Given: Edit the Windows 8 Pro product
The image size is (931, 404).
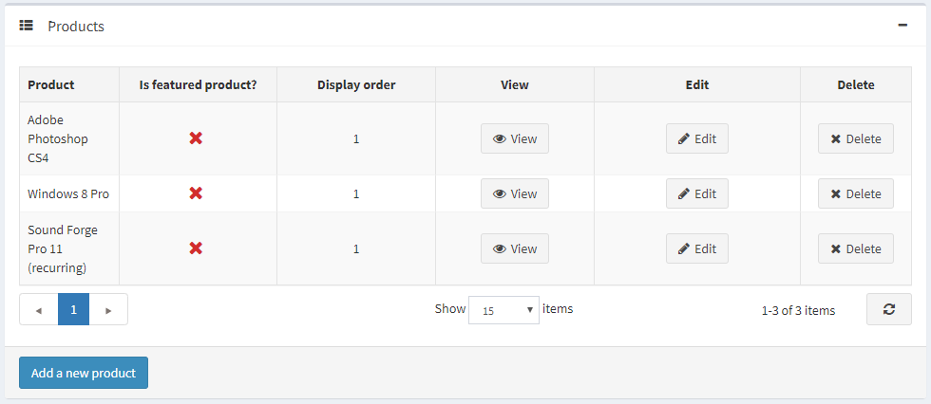Looking at the screenshot, I should point(697,193).
